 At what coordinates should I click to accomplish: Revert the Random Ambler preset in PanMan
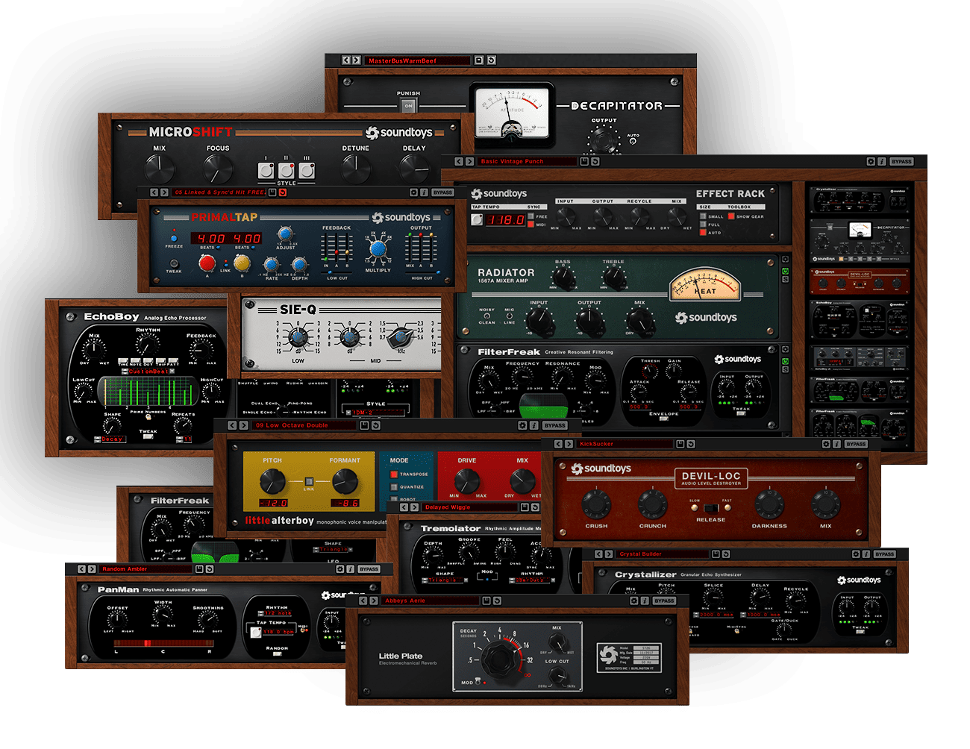(x=210, y=569)
